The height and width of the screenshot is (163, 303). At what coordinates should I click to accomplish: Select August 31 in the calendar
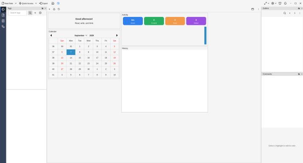71,46
